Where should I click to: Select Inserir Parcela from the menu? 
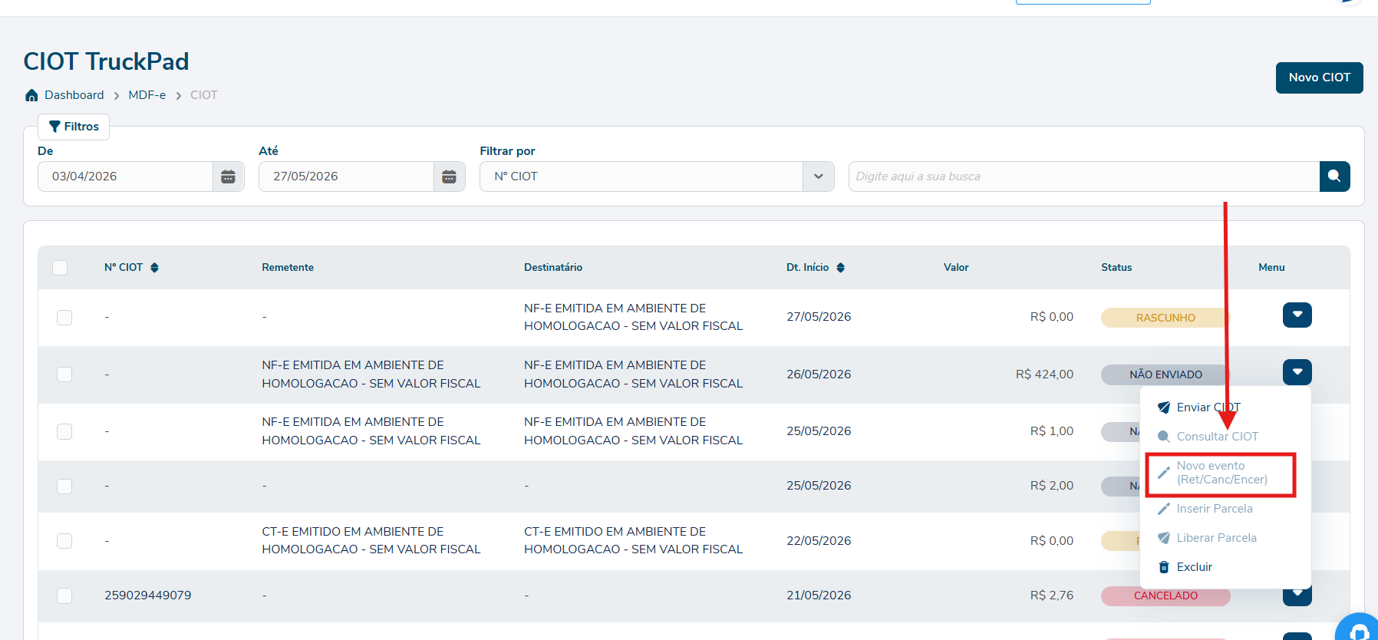pos(1215,509)
